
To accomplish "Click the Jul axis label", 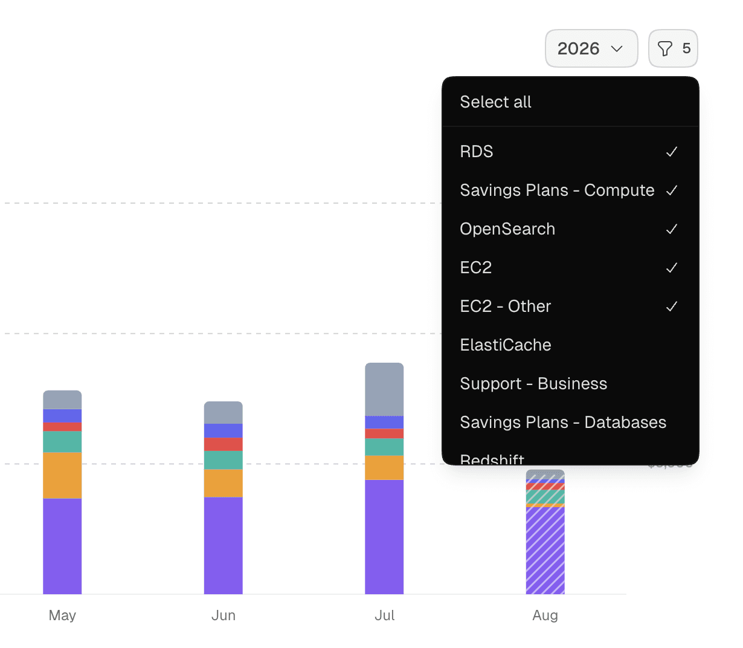I will click(385, 615).
